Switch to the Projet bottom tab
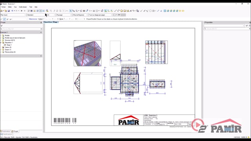The width and height of the screenshot is (251, 141). (x=15, y=131)
